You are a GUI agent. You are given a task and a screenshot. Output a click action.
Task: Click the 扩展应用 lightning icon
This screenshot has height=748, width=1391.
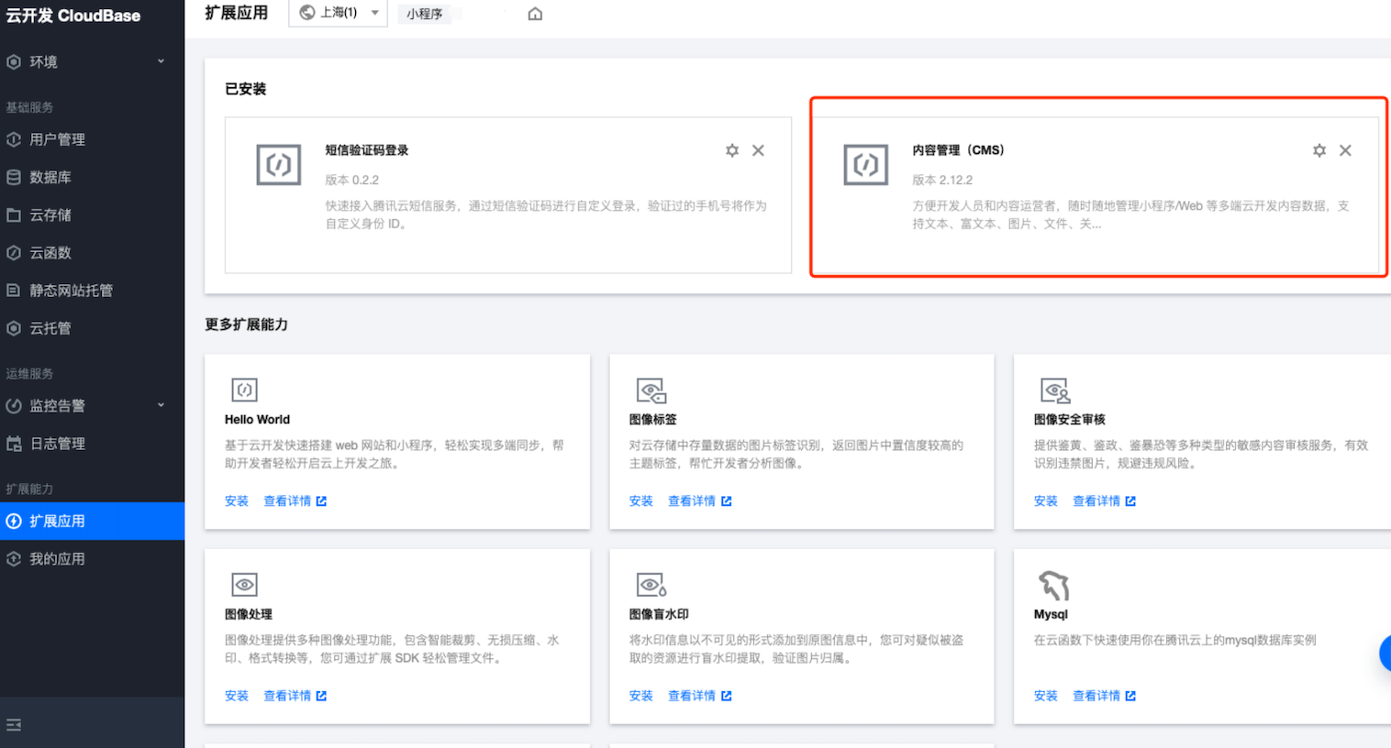(14, 522)
